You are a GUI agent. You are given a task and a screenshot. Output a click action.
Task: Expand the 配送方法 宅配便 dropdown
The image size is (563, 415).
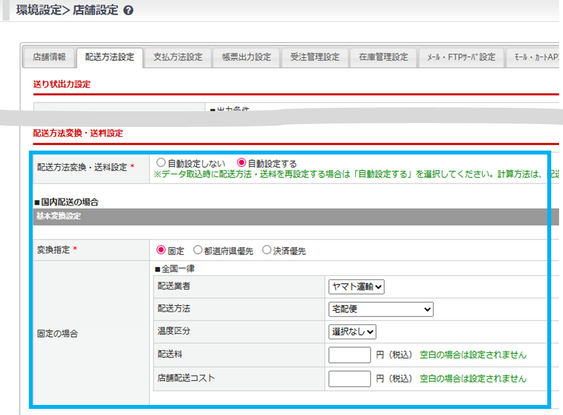tap(380, 309)
